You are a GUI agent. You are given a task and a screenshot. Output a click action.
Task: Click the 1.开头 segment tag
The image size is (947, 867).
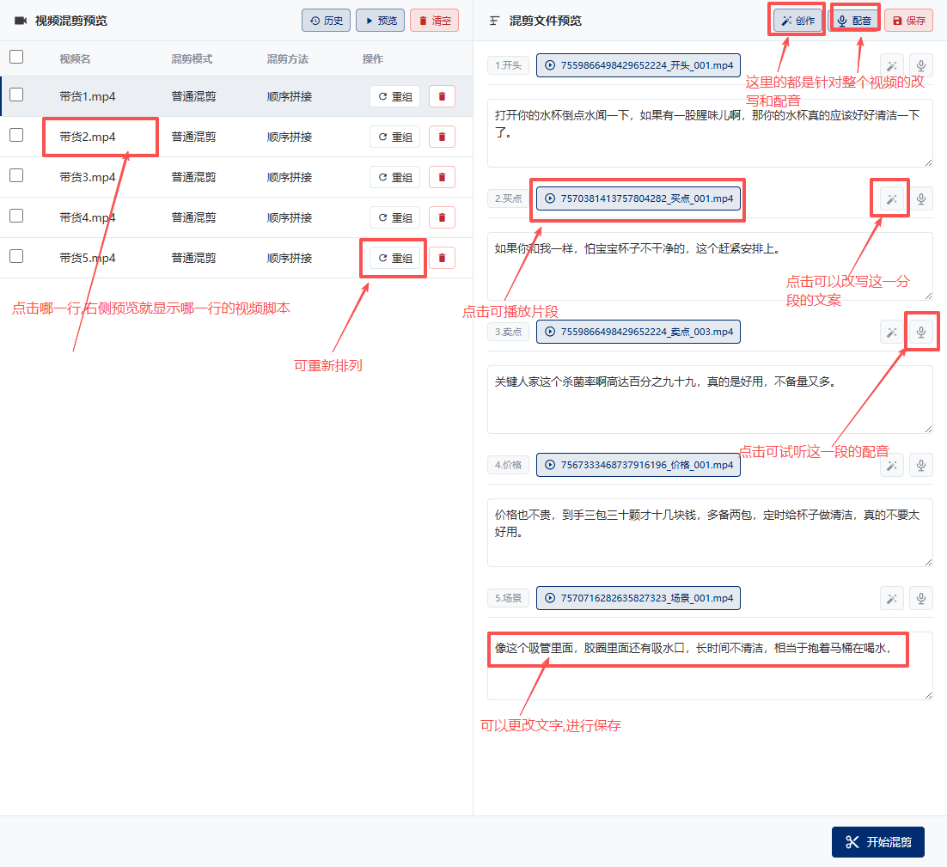pyautogui.click(x=509, y=65)
